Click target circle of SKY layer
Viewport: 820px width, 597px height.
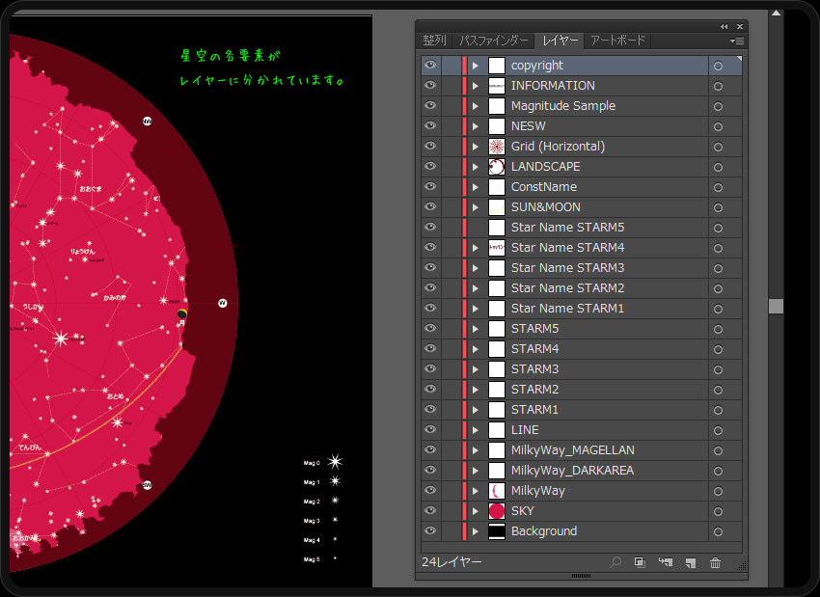point(718,512)
